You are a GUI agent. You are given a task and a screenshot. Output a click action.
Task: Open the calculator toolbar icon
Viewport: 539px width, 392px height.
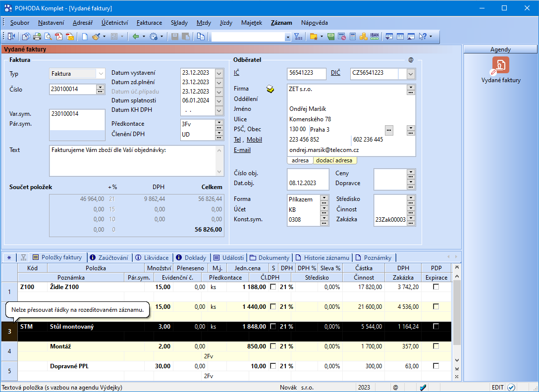coord(353,37)
